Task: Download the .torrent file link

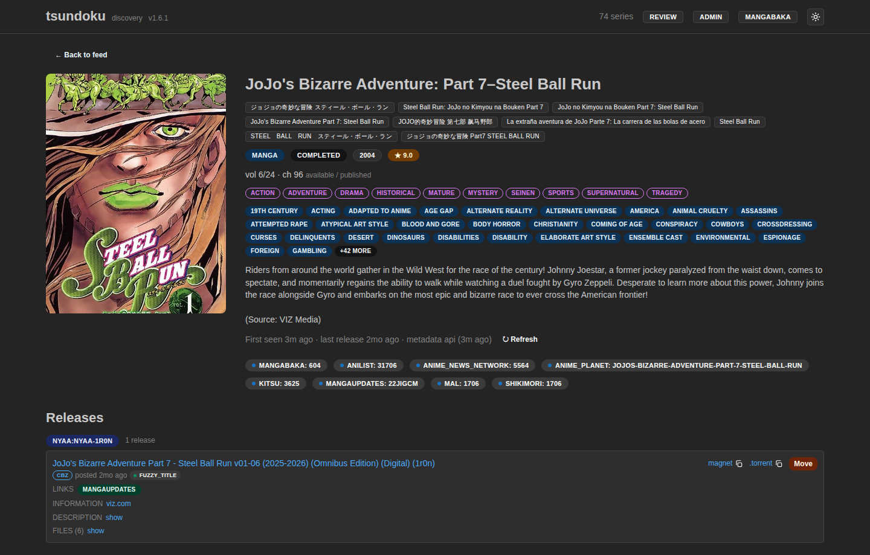Action: pos(761,463)
